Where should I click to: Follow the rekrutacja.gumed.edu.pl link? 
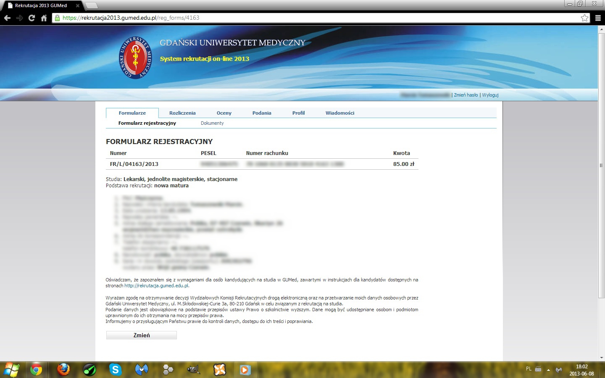(x=156, y=286)
